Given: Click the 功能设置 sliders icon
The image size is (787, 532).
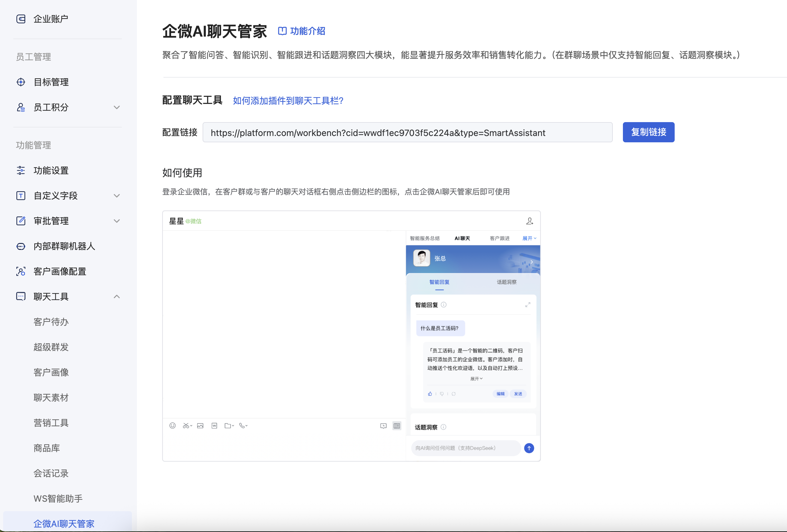Looking at the screenshot, I should pyautogui.click(x=21, y=170).
